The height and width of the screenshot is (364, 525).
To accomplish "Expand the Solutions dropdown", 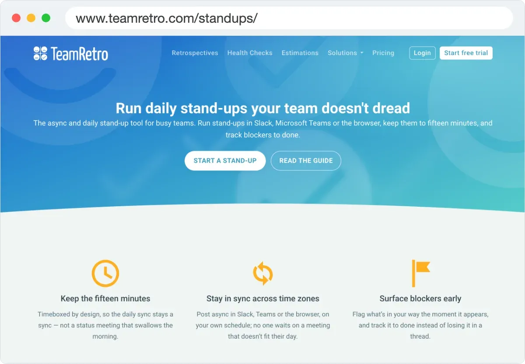I will [346, 53].
